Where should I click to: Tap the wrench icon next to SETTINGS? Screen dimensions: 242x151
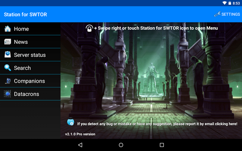pyautogui.click(x=217, y=14)
